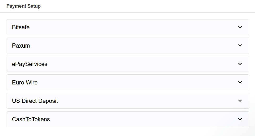Viewport: 255px width, 136px height.
Task: Show US Direct Deposit details
Action: [x=128, y=101]
